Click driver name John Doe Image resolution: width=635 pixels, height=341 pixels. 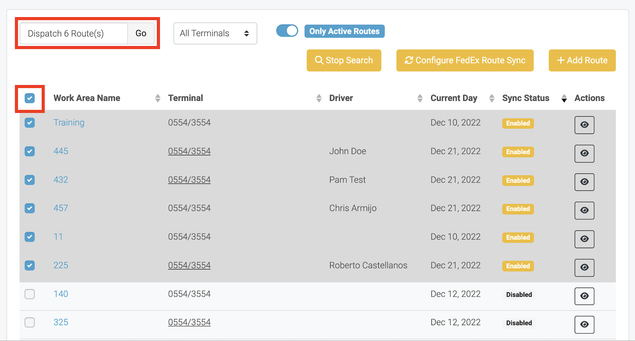point(348,151)
